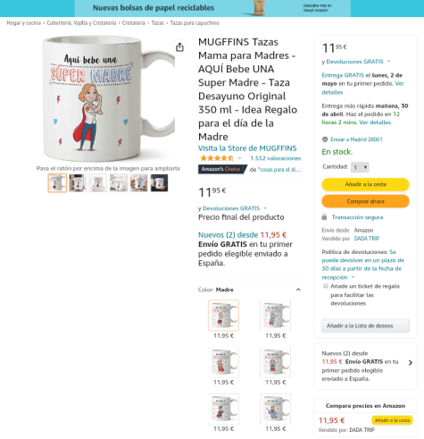Click the padlock icon beside Transacción segura

[324, 217]
